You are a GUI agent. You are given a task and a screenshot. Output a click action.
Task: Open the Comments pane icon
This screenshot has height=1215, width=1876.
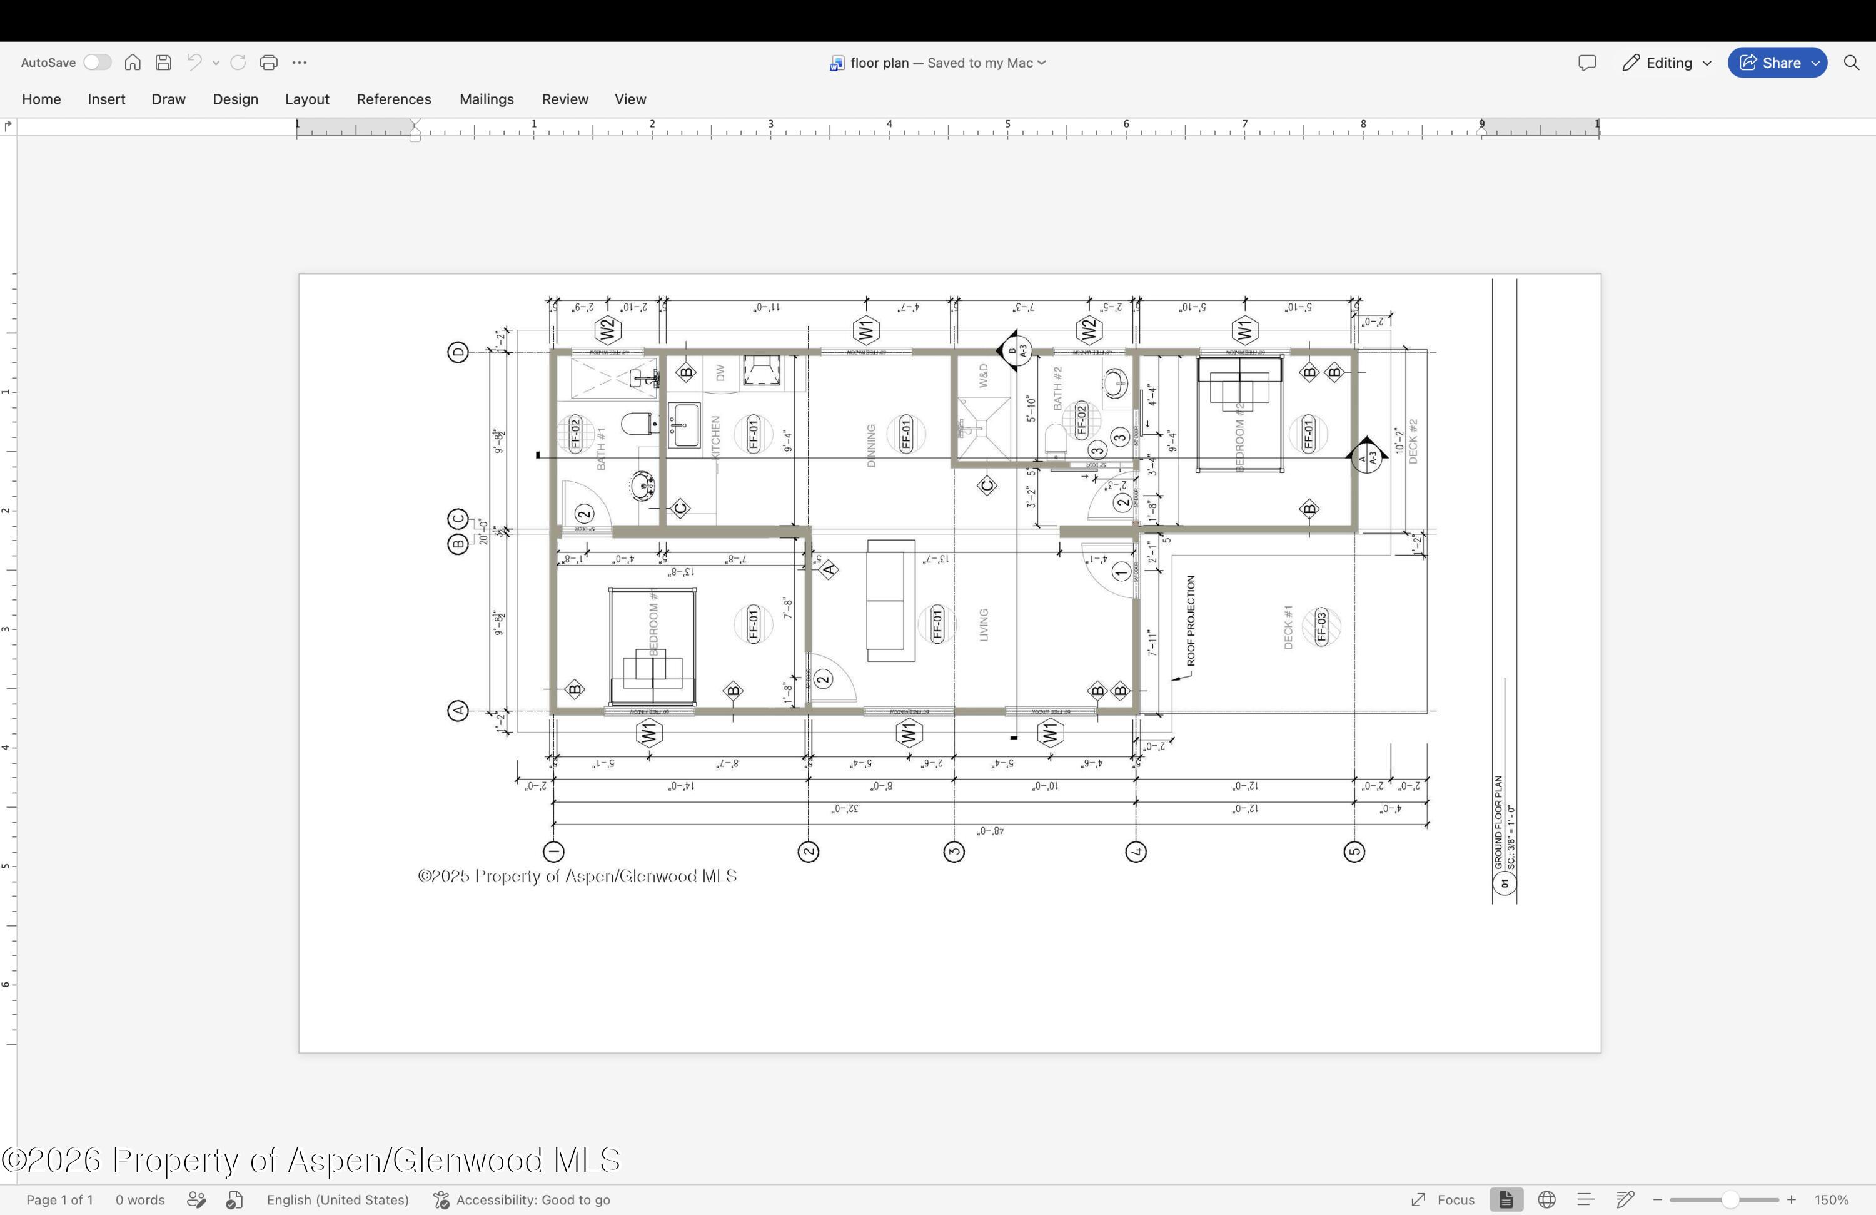(x=1588, y=63)
